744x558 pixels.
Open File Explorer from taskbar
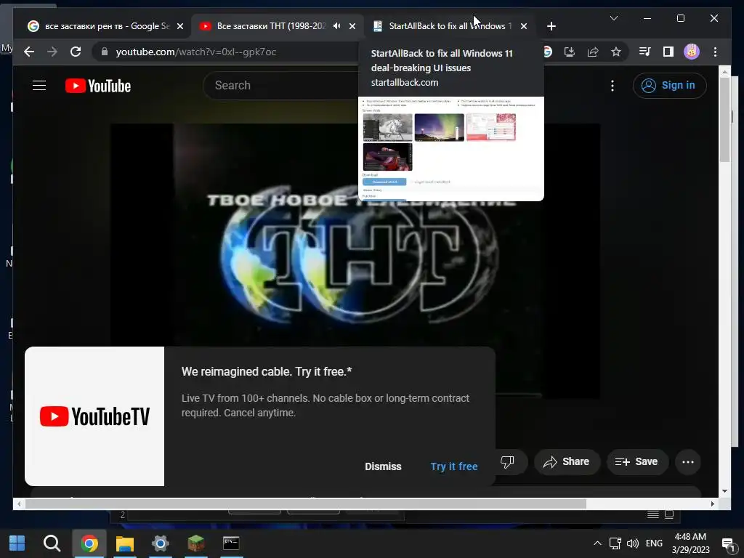tap(125, 543)
